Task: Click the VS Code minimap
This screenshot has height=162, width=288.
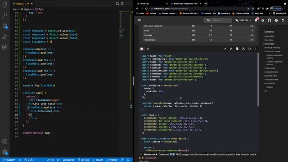Action: pos(125,25)
